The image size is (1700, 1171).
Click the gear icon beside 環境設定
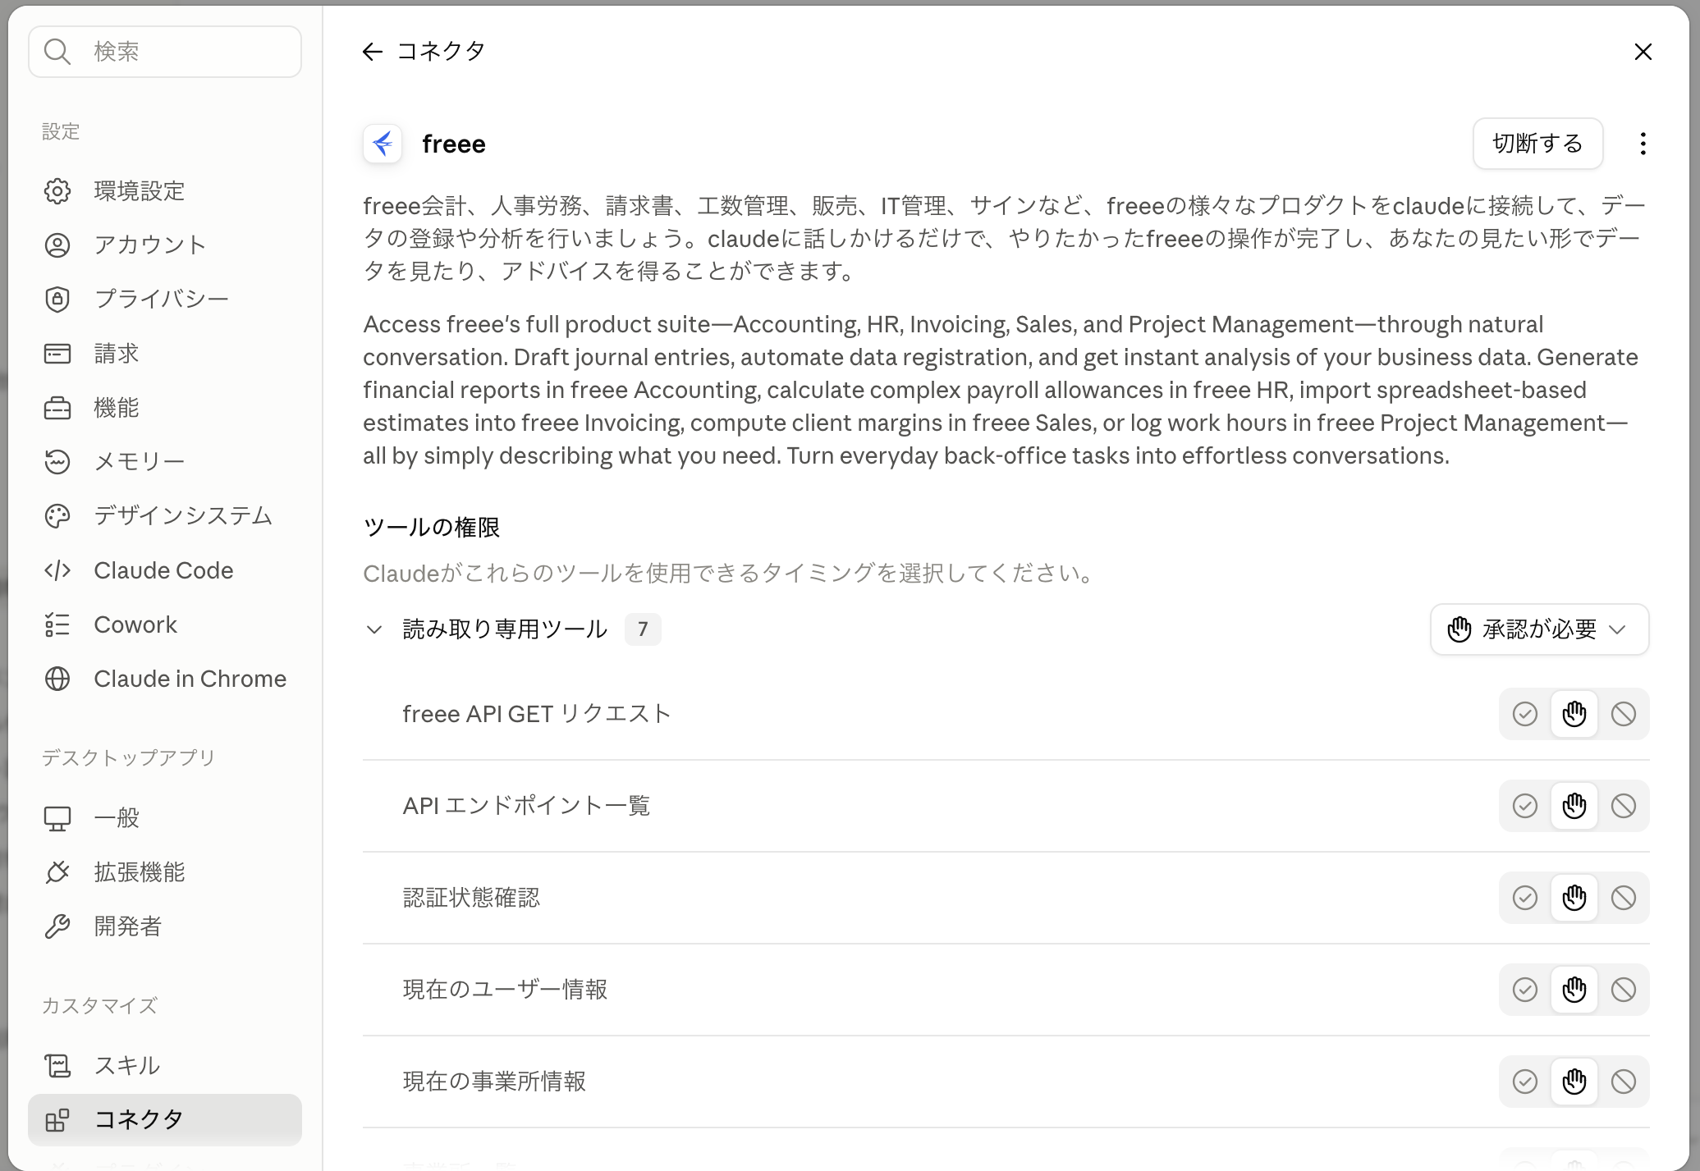[x=57, y=191]
